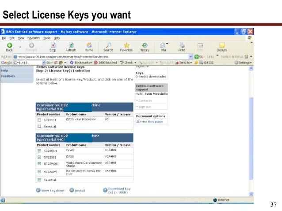Viewport: 282px width, 211px height.
Task: Check the 5722SS1 i5/OS - Per Processor checkbox
Action: (39, 120)
